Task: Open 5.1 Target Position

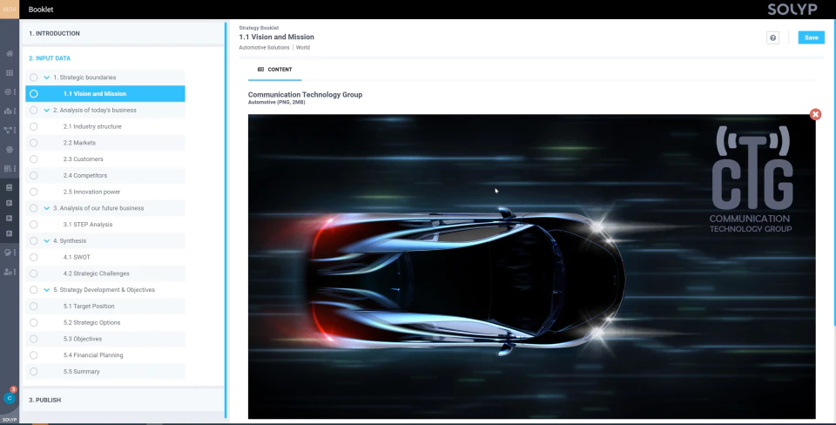Action: (x=89, y=306)
